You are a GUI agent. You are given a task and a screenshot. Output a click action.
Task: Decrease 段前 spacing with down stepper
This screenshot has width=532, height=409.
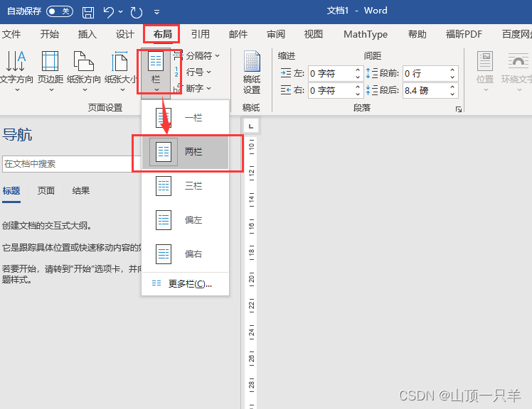[452, 77]
